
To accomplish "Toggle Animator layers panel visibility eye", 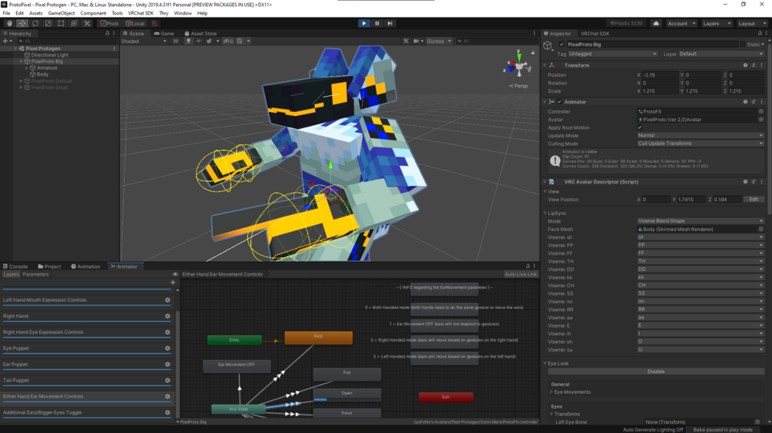I will pyautogui.click(x=175, y=275).
